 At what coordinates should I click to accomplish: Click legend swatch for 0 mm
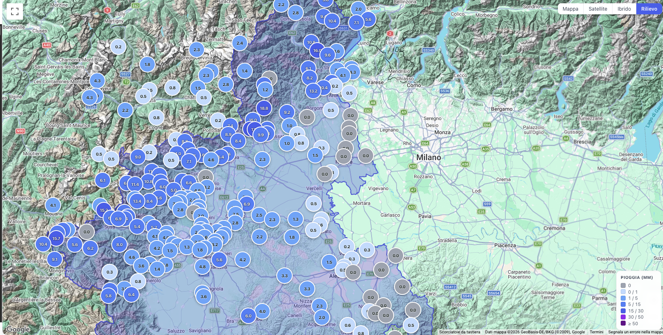point(623,286)
